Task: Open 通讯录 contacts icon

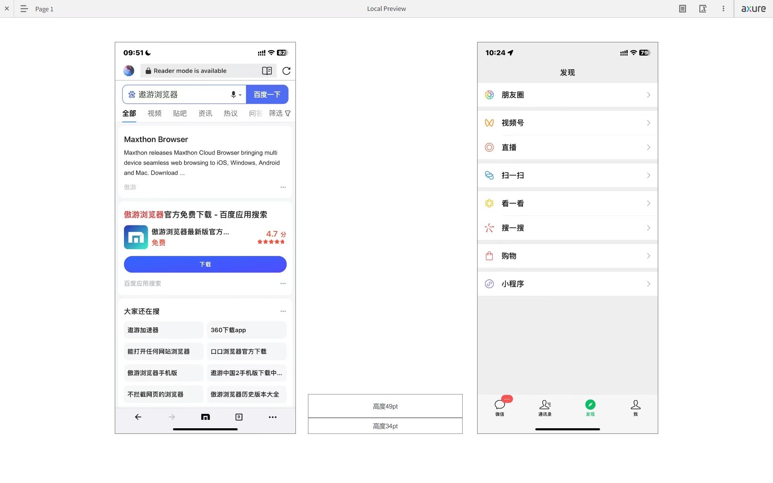Action: (545, 405)
